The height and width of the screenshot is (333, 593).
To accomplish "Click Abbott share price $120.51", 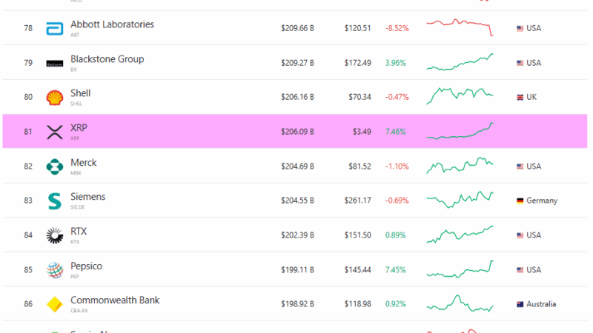I will [x=357, y=28].
